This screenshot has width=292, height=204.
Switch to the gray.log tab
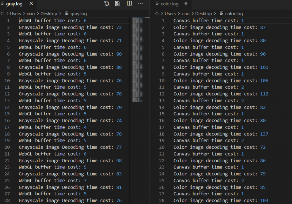point(14,4)
